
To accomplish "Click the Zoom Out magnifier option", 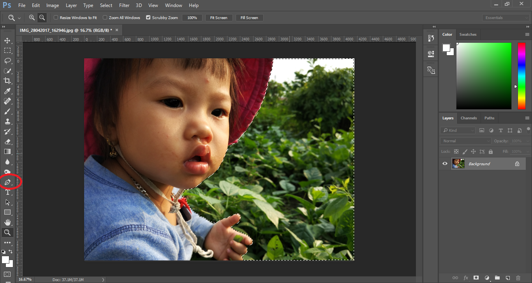I will tap(42, 17).
